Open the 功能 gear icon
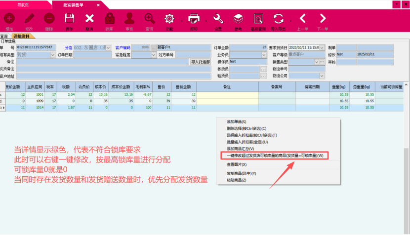Viewport: 410px width, 235px height. (x=169, y=19)
